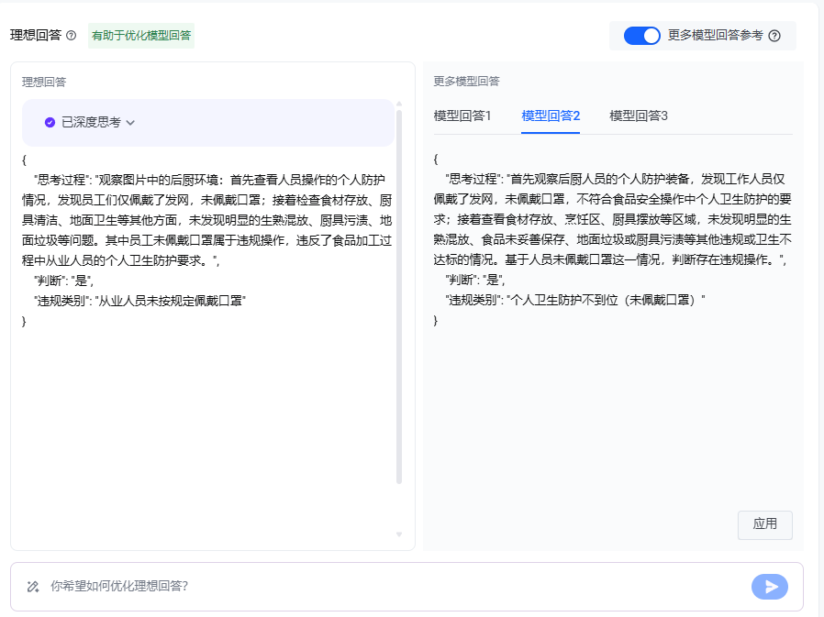This screenshot has height=617, width=824.
Task: Click scrollbar down arrow in ideal answer panel
Action: pos(399,534)
